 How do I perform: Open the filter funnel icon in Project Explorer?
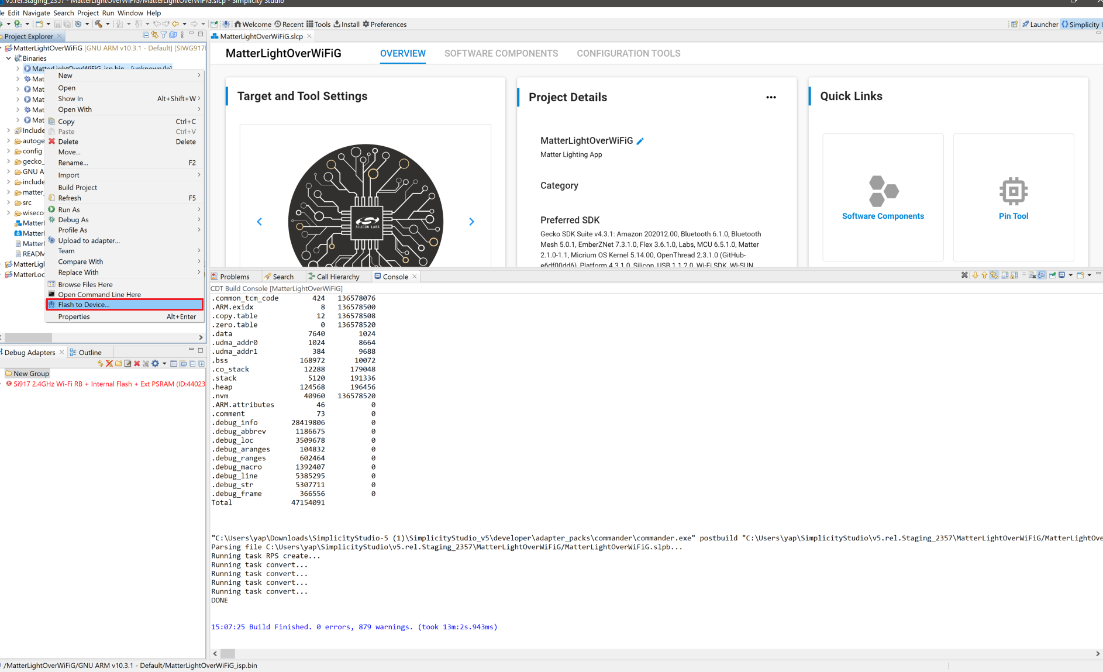coord(164,35)
